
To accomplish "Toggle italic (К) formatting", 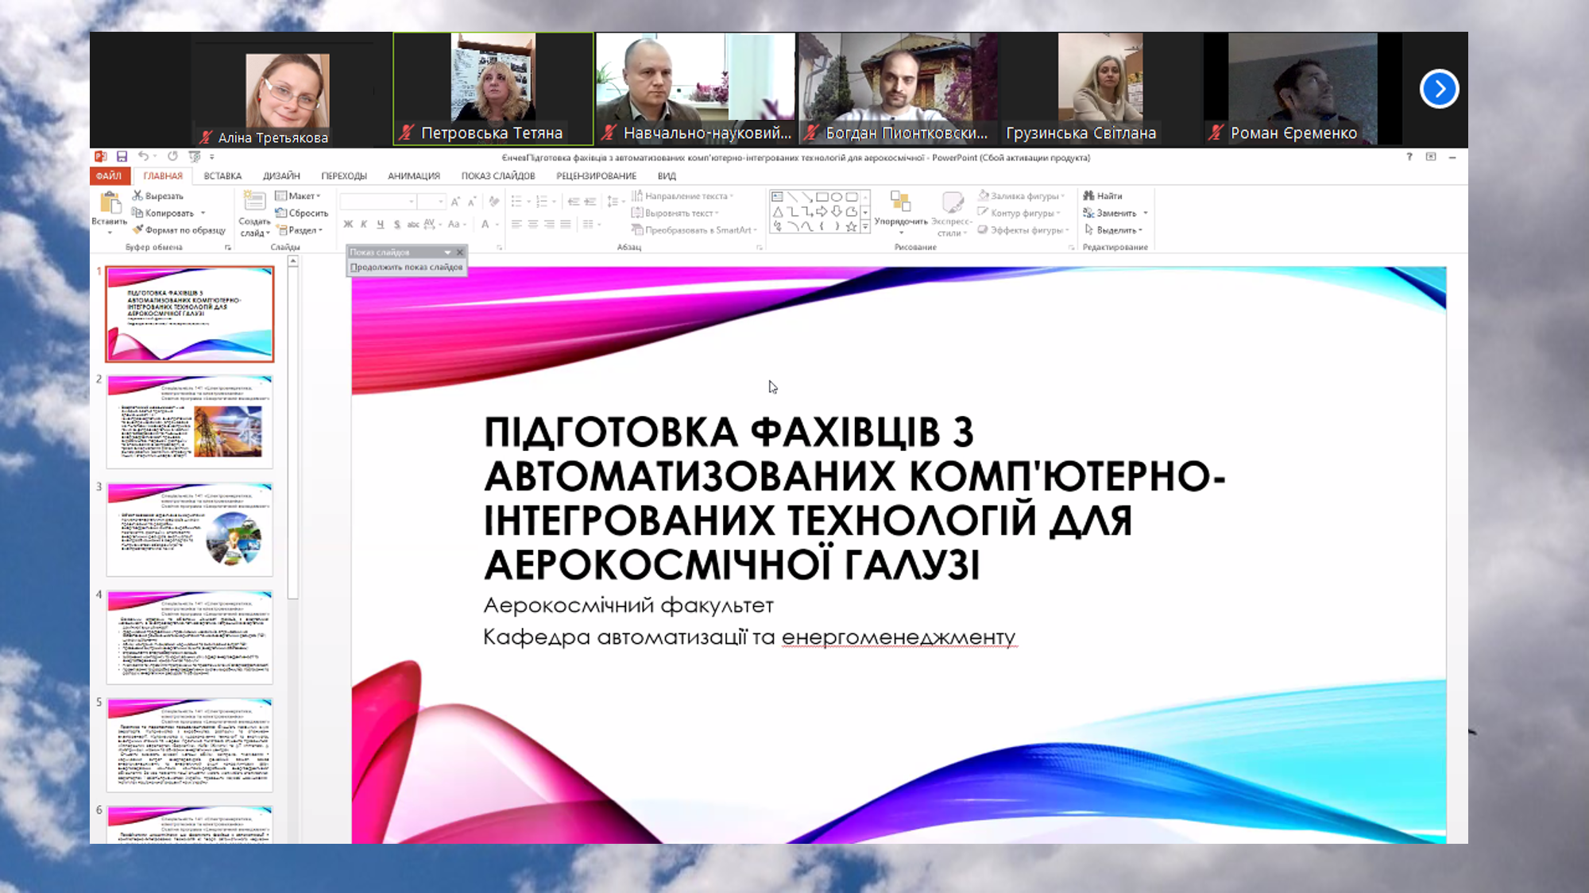I will (x=364, y=225).
